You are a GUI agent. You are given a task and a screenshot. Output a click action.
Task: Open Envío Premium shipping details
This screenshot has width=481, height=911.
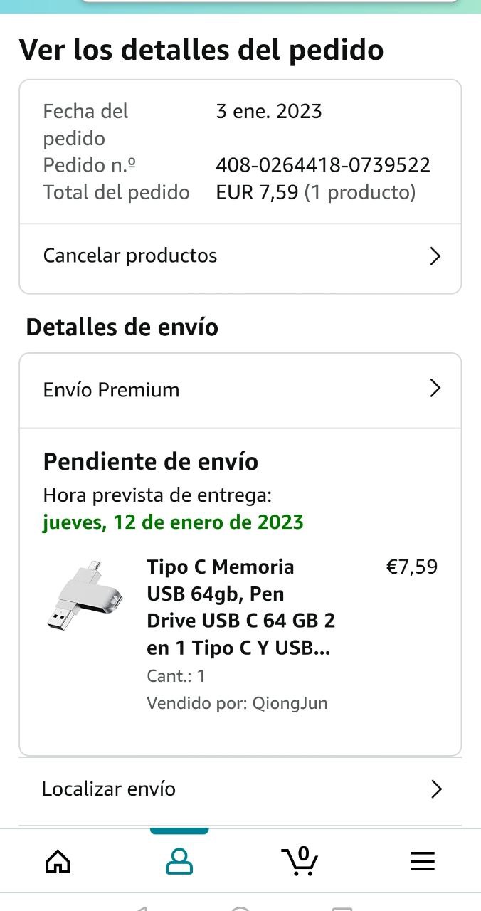click(112, 390)
